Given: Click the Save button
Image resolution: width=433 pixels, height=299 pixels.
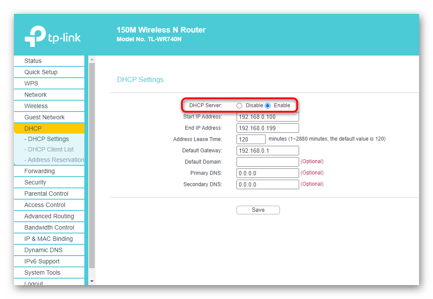Looking at the screenshot, I should (x=258, y=210).
